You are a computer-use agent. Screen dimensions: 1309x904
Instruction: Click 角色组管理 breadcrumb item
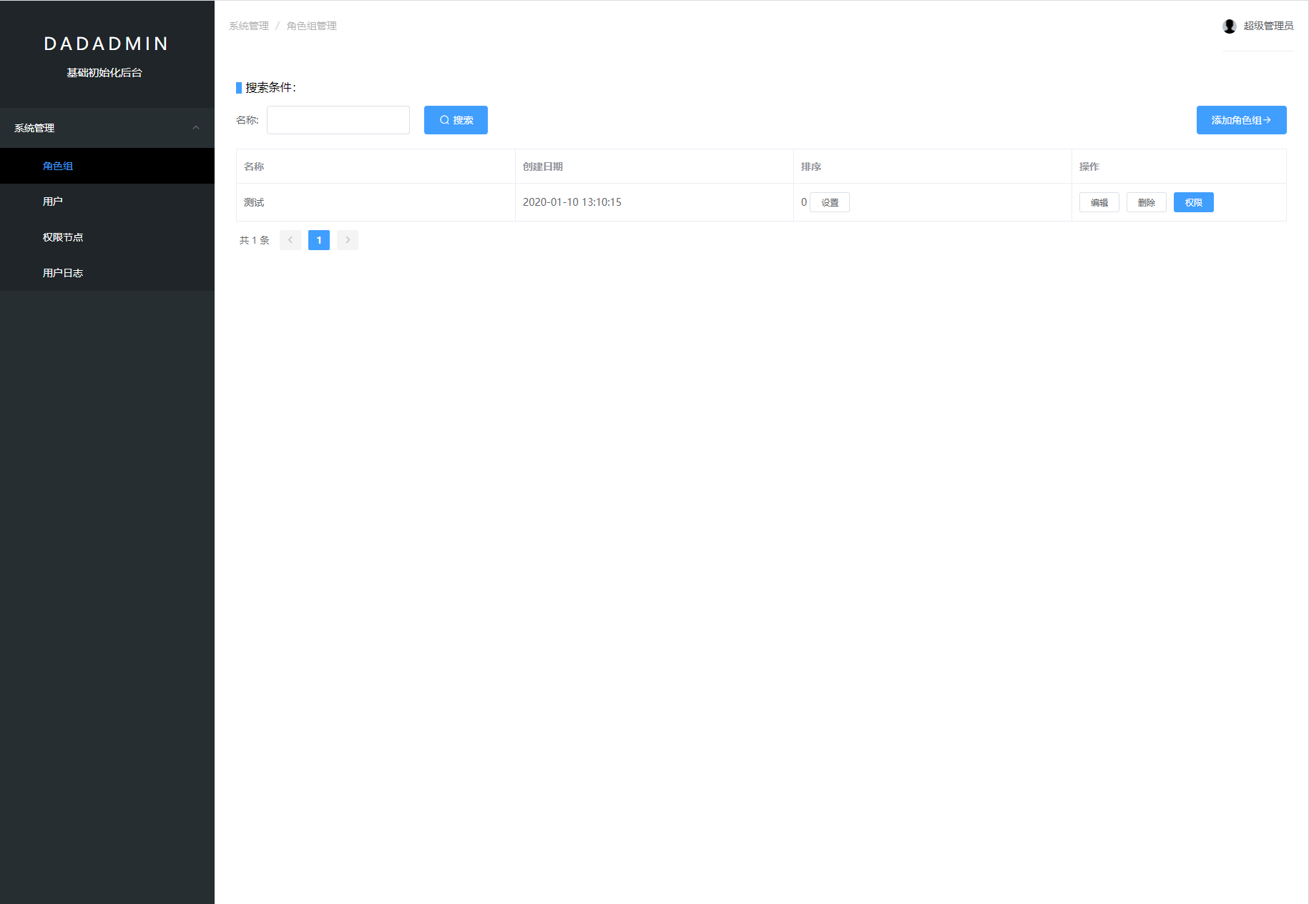[x=312, y=26]
